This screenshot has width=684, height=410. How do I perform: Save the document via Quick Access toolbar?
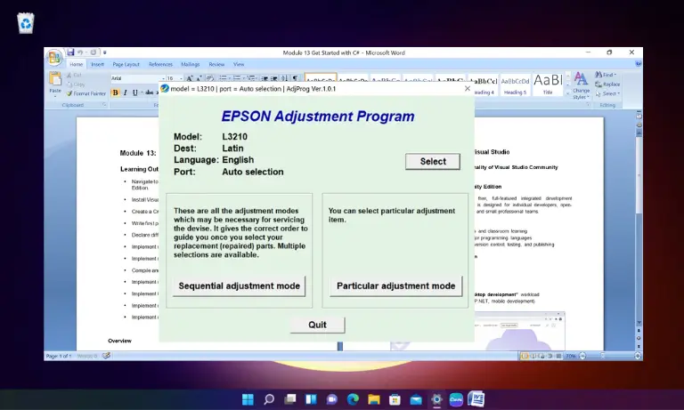pyautogui.click(x=70, y=52)
